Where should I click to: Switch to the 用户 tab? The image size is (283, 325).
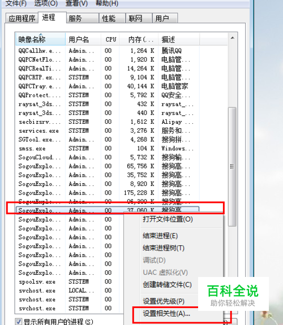coord(165,18)
